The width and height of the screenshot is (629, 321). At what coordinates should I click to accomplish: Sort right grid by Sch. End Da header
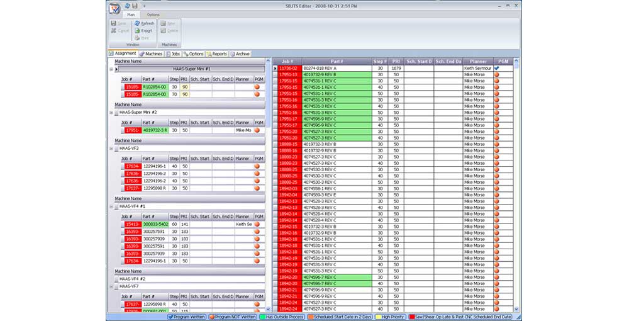pyautogui.click(x=448, y=62)
